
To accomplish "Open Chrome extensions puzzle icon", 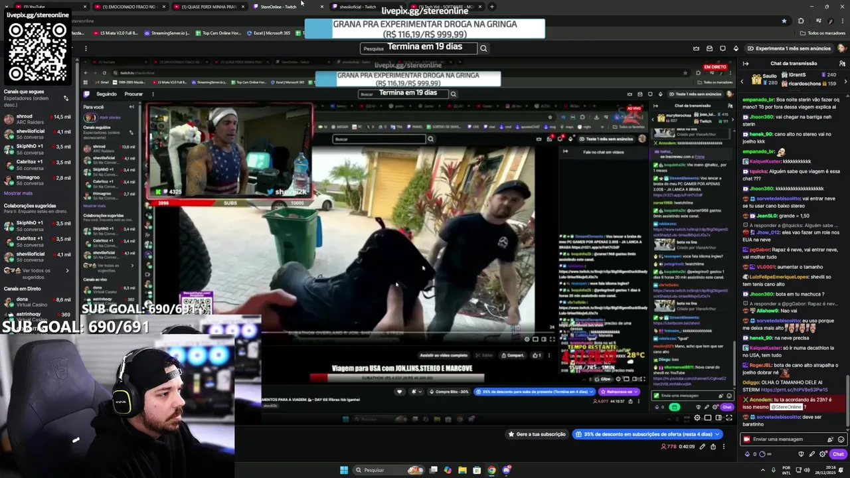I will click(800, 21).
